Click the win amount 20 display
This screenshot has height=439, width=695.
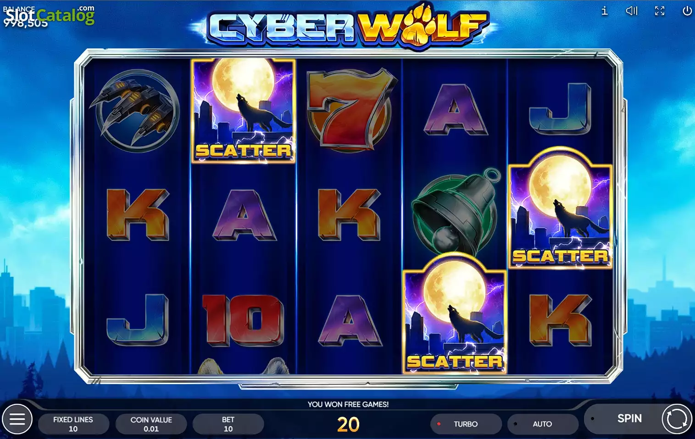348,424
